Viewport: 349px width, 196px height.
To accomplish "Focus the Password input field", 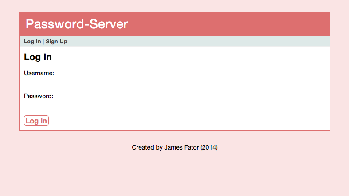I will tap(60, 104).
